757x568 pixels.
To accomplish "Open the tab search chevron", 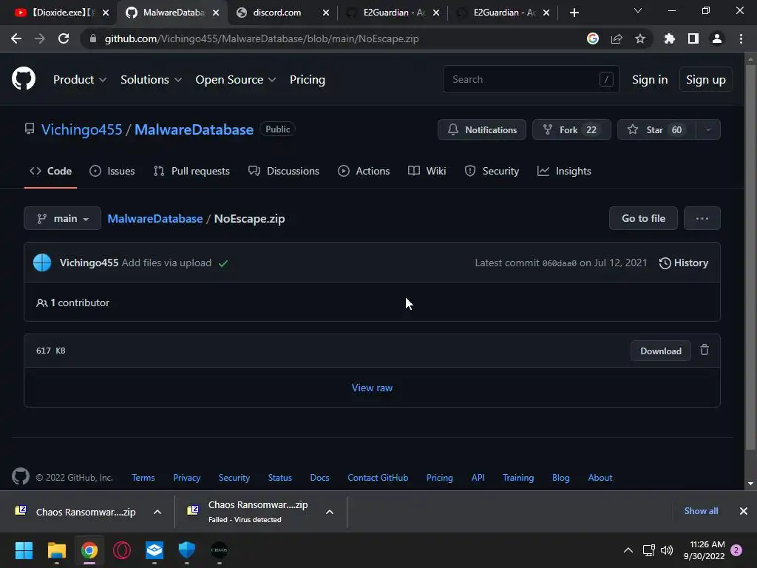I will tap(638, 10).
